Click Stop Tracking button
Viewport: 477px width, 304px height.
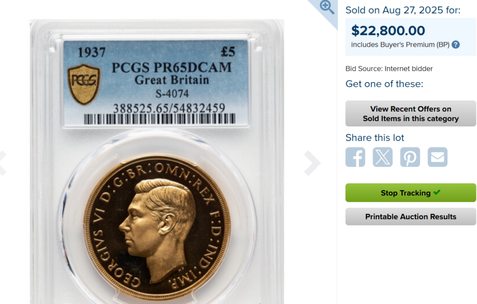[x=410, y=193]
